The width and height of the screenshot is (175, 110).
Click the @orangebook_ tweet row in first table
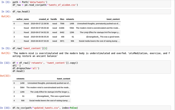[x=66, y=37]
